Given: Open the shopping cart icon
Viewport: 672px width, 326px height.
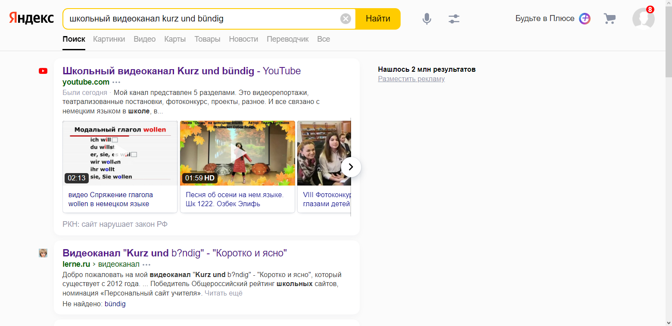Looking at the screenshot, I should click(610, 18).
